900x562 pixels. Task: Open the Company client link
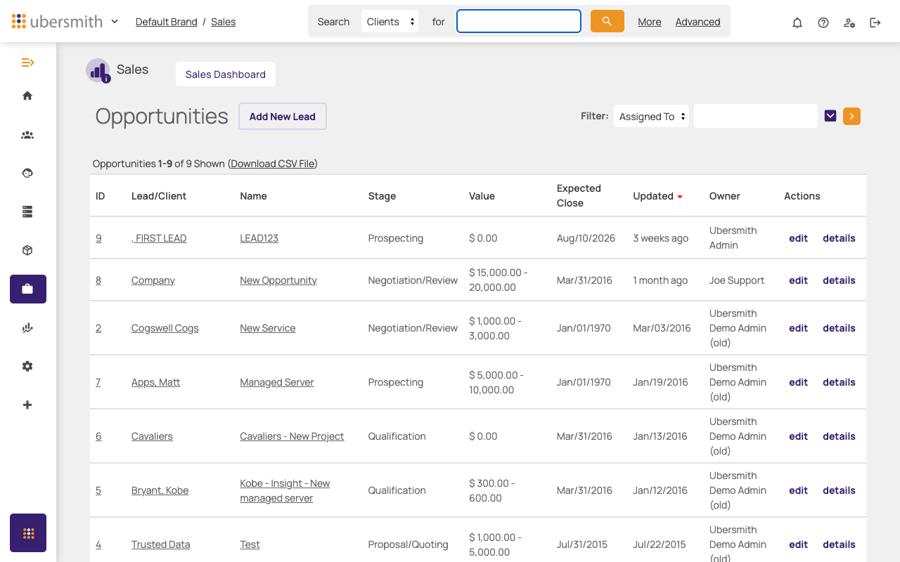tap(153, 280)
